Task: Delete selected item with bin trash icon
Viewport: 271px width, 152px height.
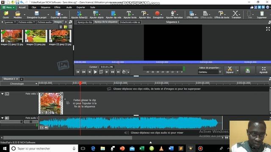Action: 61,27
